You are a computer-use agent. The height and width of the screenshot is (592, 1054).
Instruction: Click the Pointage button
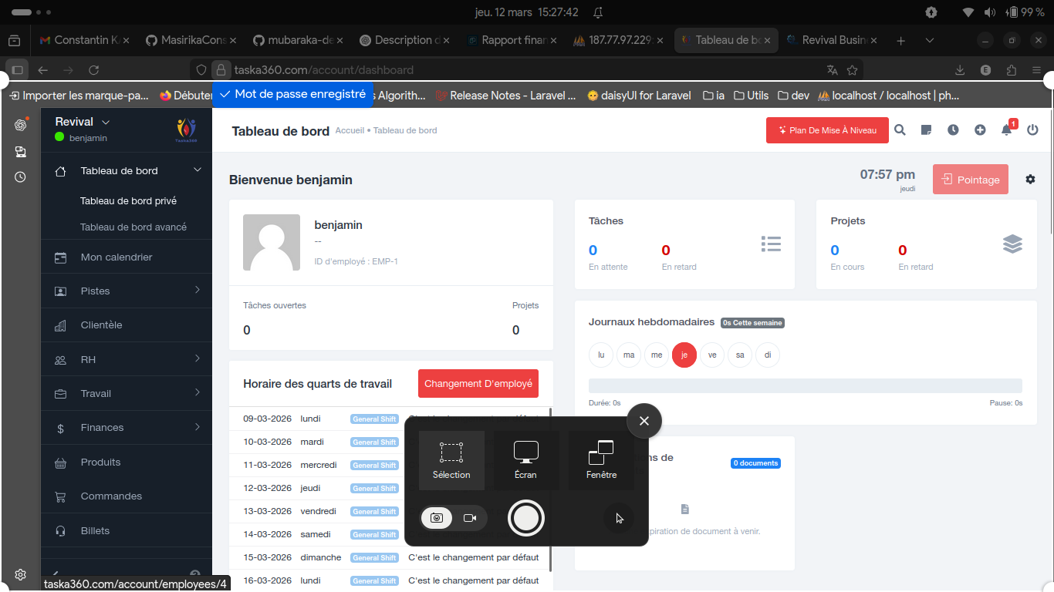click(970, 180)
